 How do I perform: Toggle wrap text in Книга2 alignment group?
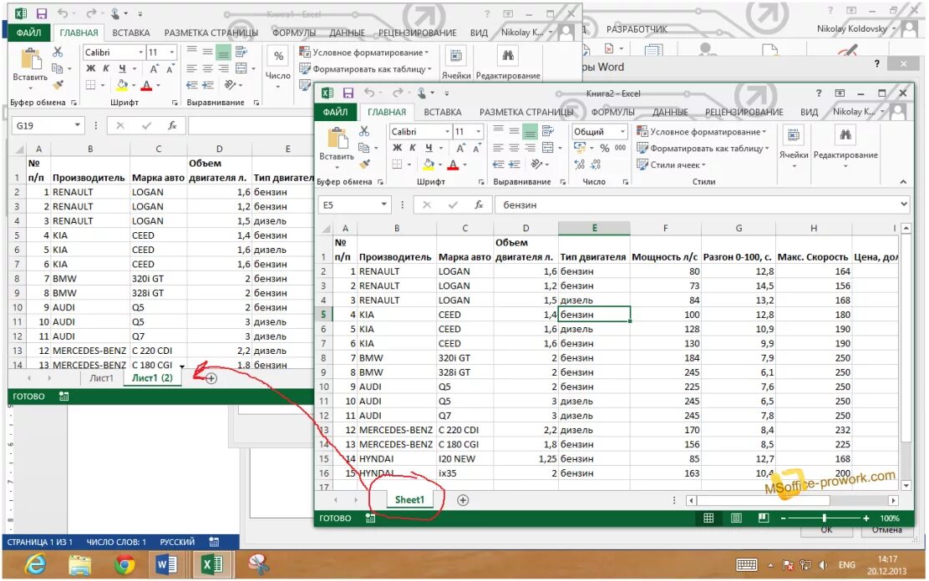[x=547, y=131]
